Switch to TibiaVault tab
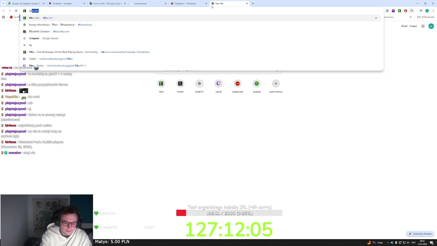The width and height of the screenshot is (437, 246). pos(188,3)
